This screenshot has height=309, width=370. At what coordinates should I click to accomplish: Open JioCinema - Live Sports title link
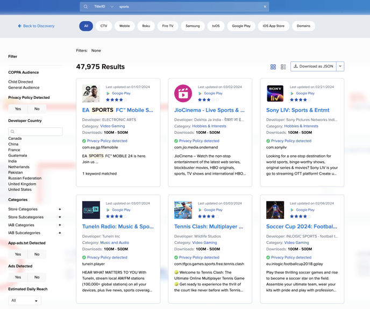pyautogui.click(x=209, y=110)
